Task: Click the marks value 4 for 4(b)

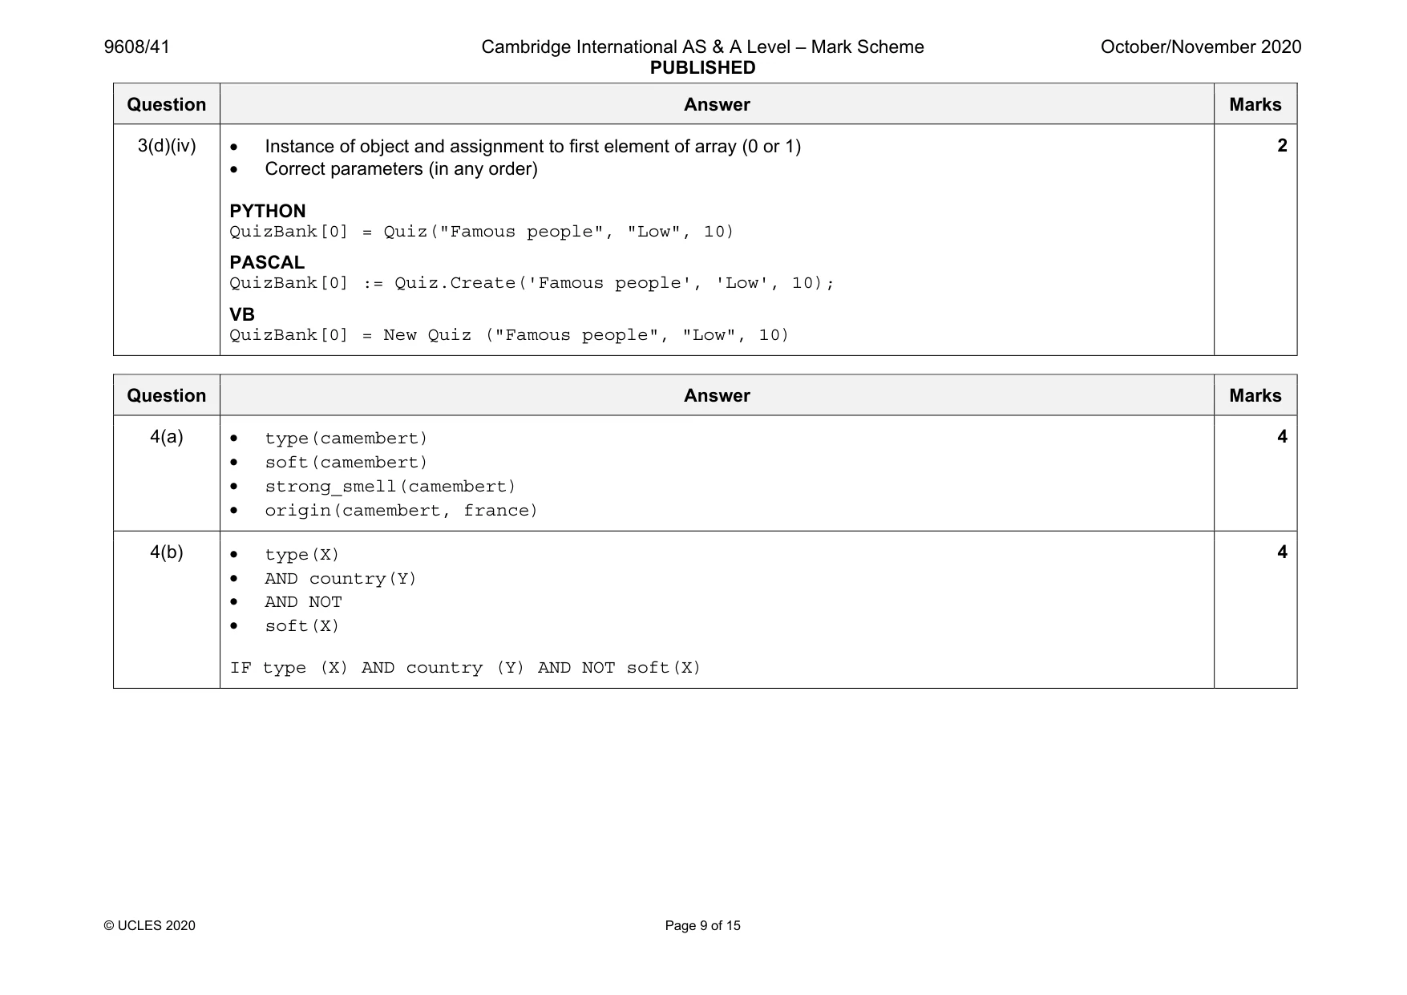Action: point(1282,552)
